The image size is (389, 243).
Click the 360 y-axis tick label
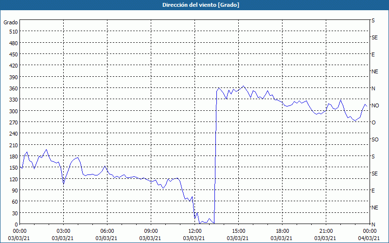pos(14,89)
